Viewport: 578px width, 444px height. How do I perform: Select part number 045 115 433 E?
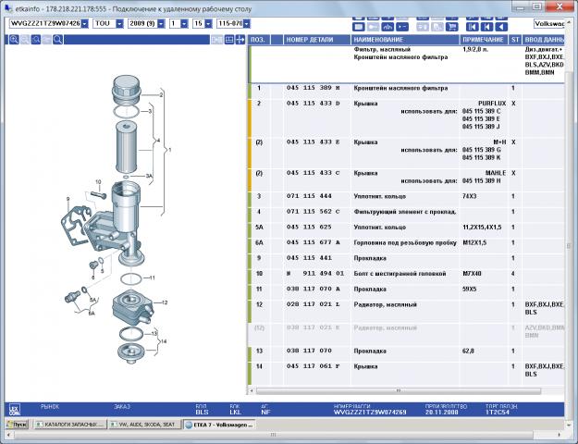pos(314,142)
